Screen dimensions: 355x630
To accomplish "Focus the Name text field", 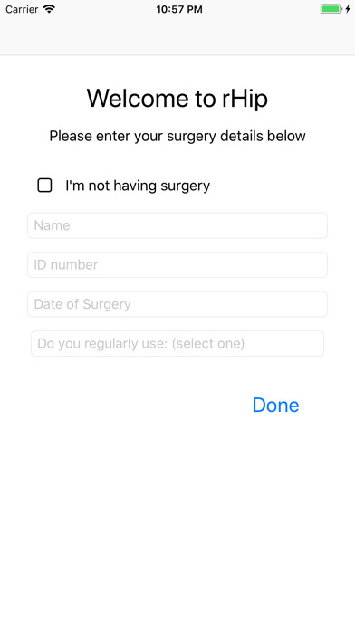I will pyautogui.click(x=177, y=225).
